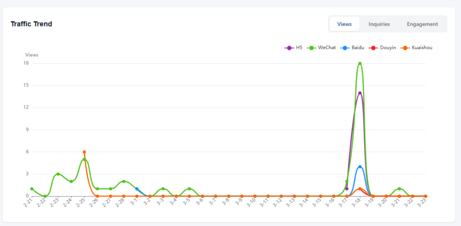Toggle Baidu legend entry

(x=353, y=47)
